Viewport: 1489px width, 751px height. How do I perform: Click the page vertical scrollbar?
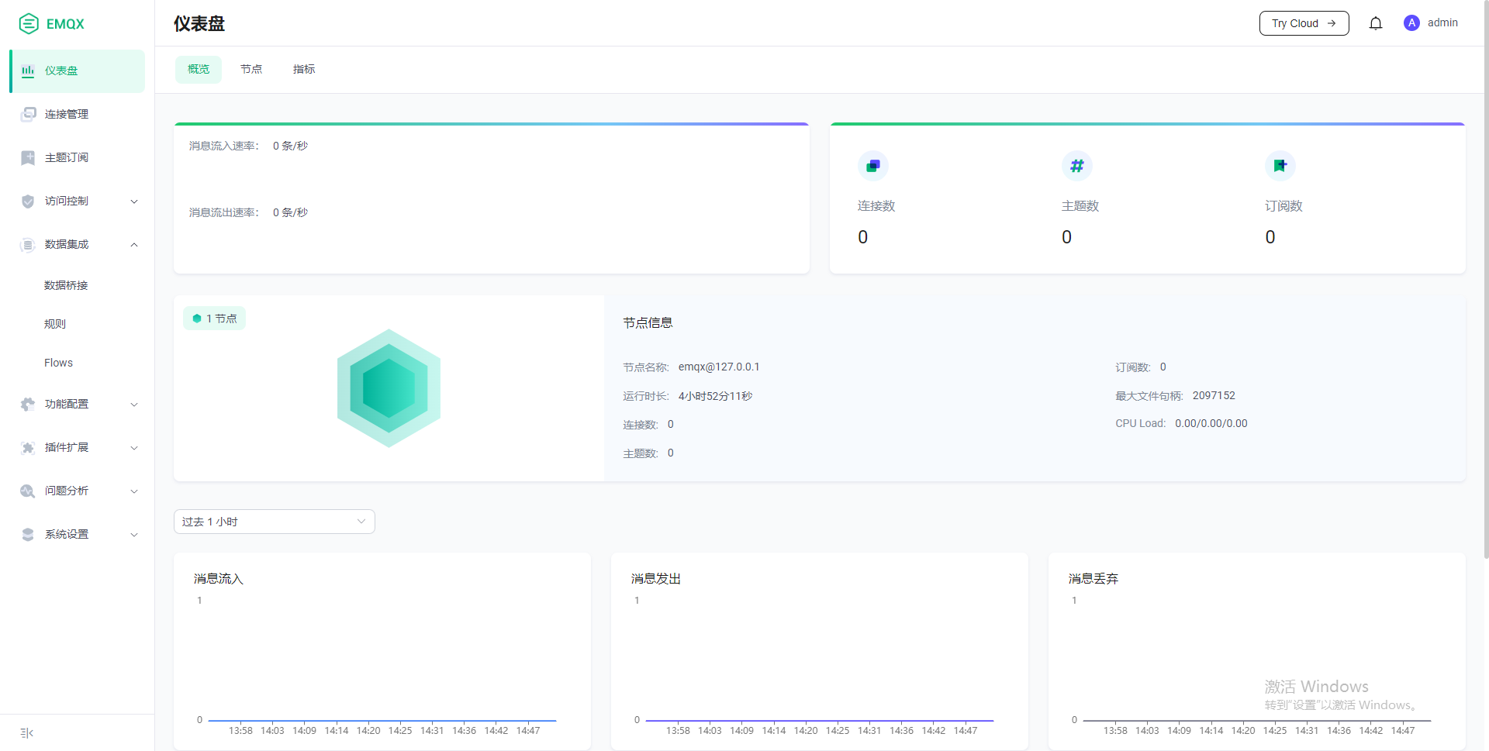pyautogui.click(x=1485, y=279)
